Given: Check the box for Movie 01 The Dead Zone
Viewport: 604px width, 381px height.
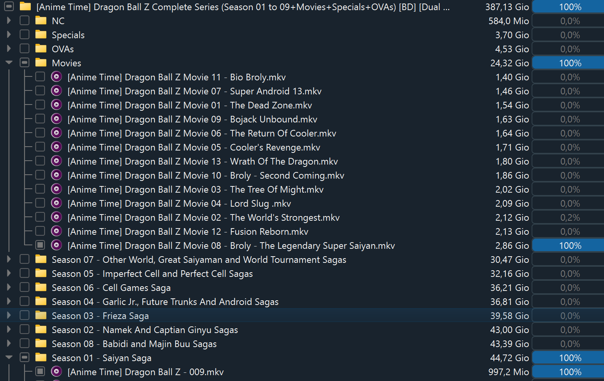Looking at the screenshot, I should [40, 105].
